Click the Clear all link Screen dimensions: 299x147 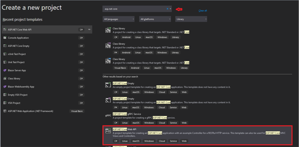(x=203, y=11)
